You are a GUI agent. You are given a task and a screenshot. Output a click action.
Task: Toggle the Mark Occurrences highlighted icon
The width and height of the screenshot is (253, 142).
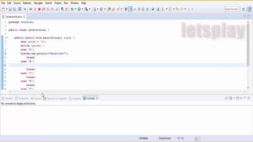(x=130, y=9)
